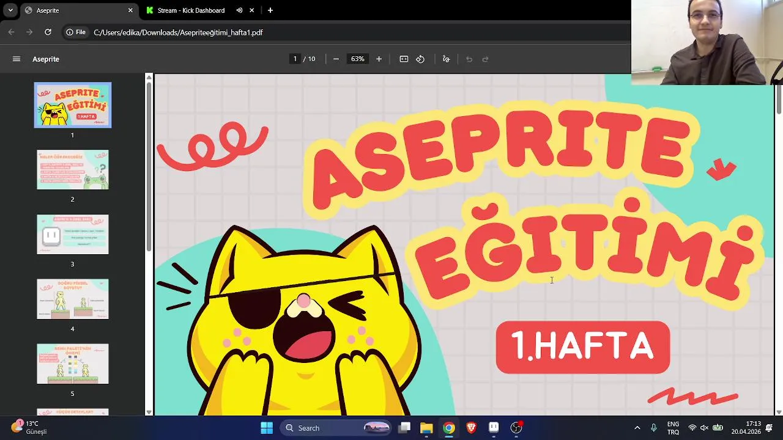Open Task View from taskbar
Viewport: 783px width, 440px height.
(404, 428)
